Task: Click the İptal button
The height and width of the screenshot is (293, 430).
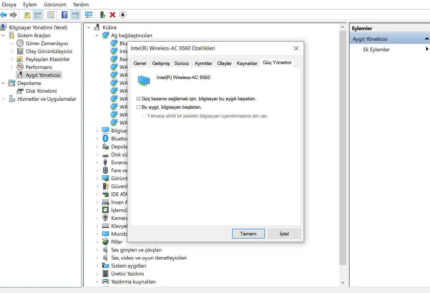Action: (284, 234)
